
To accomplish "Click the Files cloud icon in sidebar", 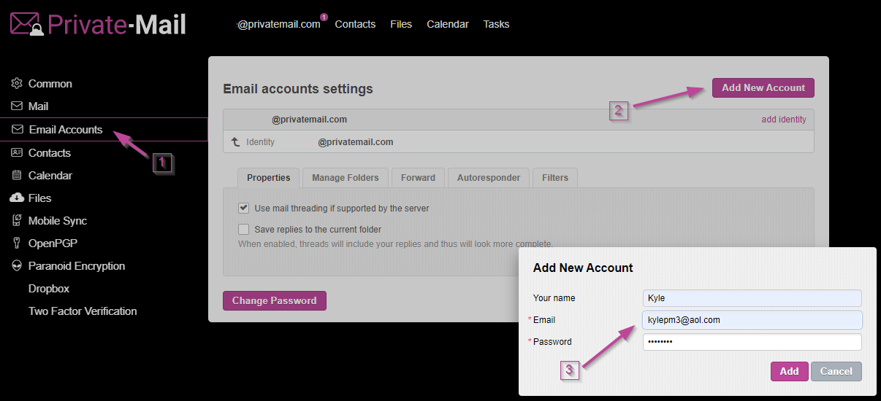I will click(17, 198).
